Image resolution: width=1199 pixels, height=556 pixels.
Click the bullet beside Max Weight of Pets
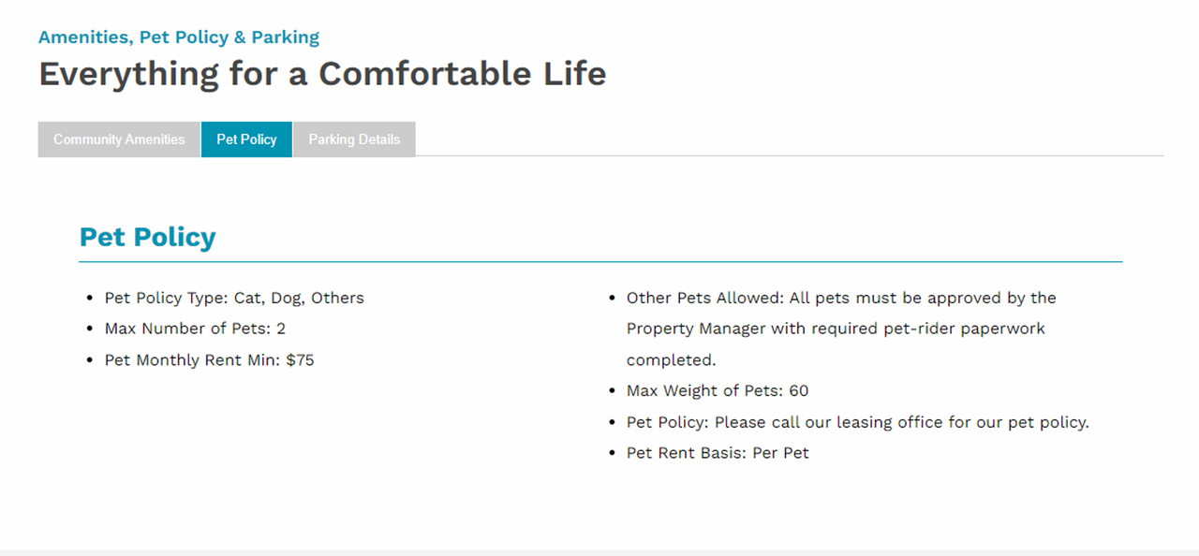click(x=612, y=391)
